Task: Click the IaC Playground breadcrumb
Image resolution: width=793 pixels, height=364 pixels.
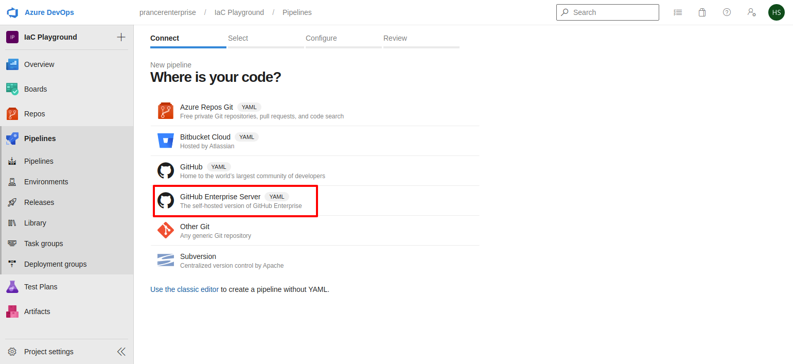Action: click(x=239, y=12)
